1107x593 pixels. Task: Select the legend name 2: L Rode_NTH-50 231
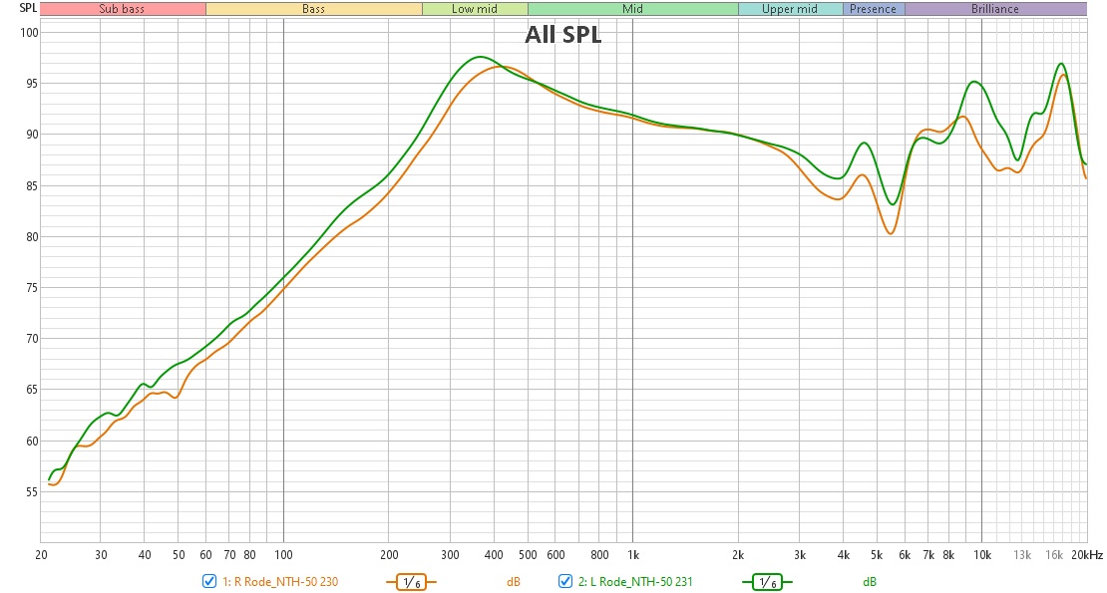pos(635,582)
